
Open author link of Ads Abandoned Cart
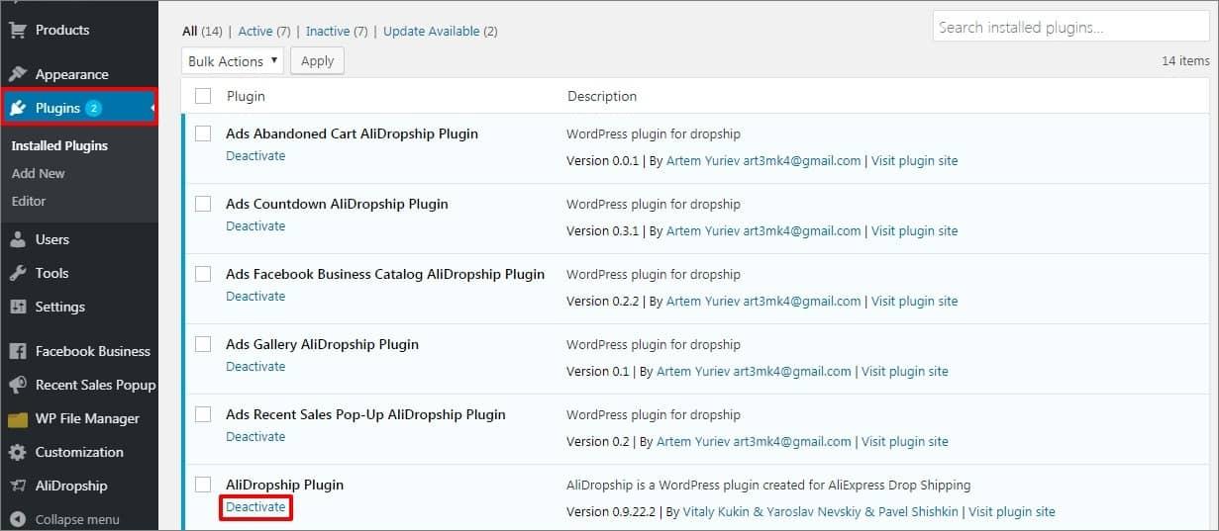click(x=763, y=160)
